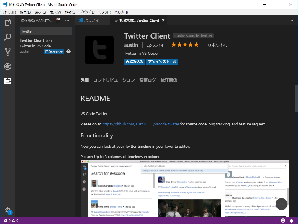The image size is (298, 224).
Task: Clear extensions search results icon
Action: (58, 20)
